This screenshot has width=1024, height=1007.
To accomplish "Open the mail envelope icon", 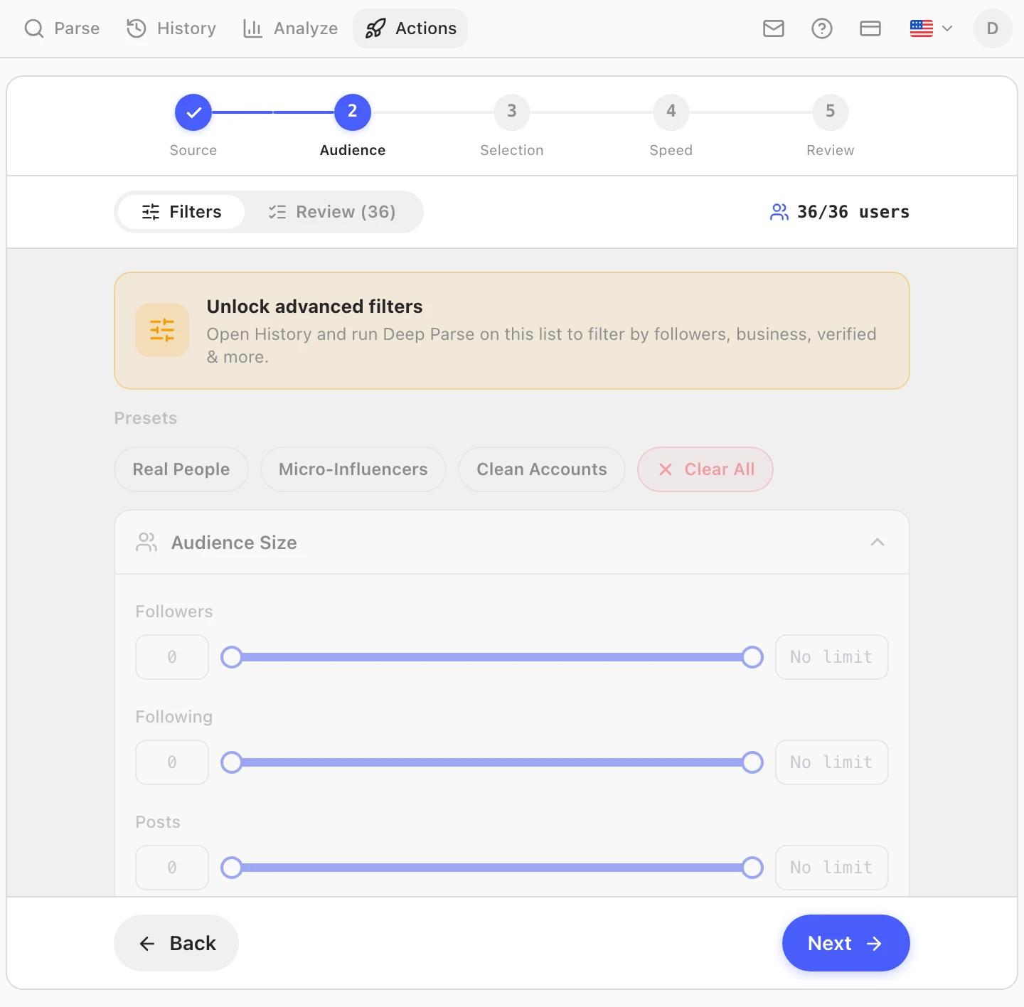I will point(773,28).
